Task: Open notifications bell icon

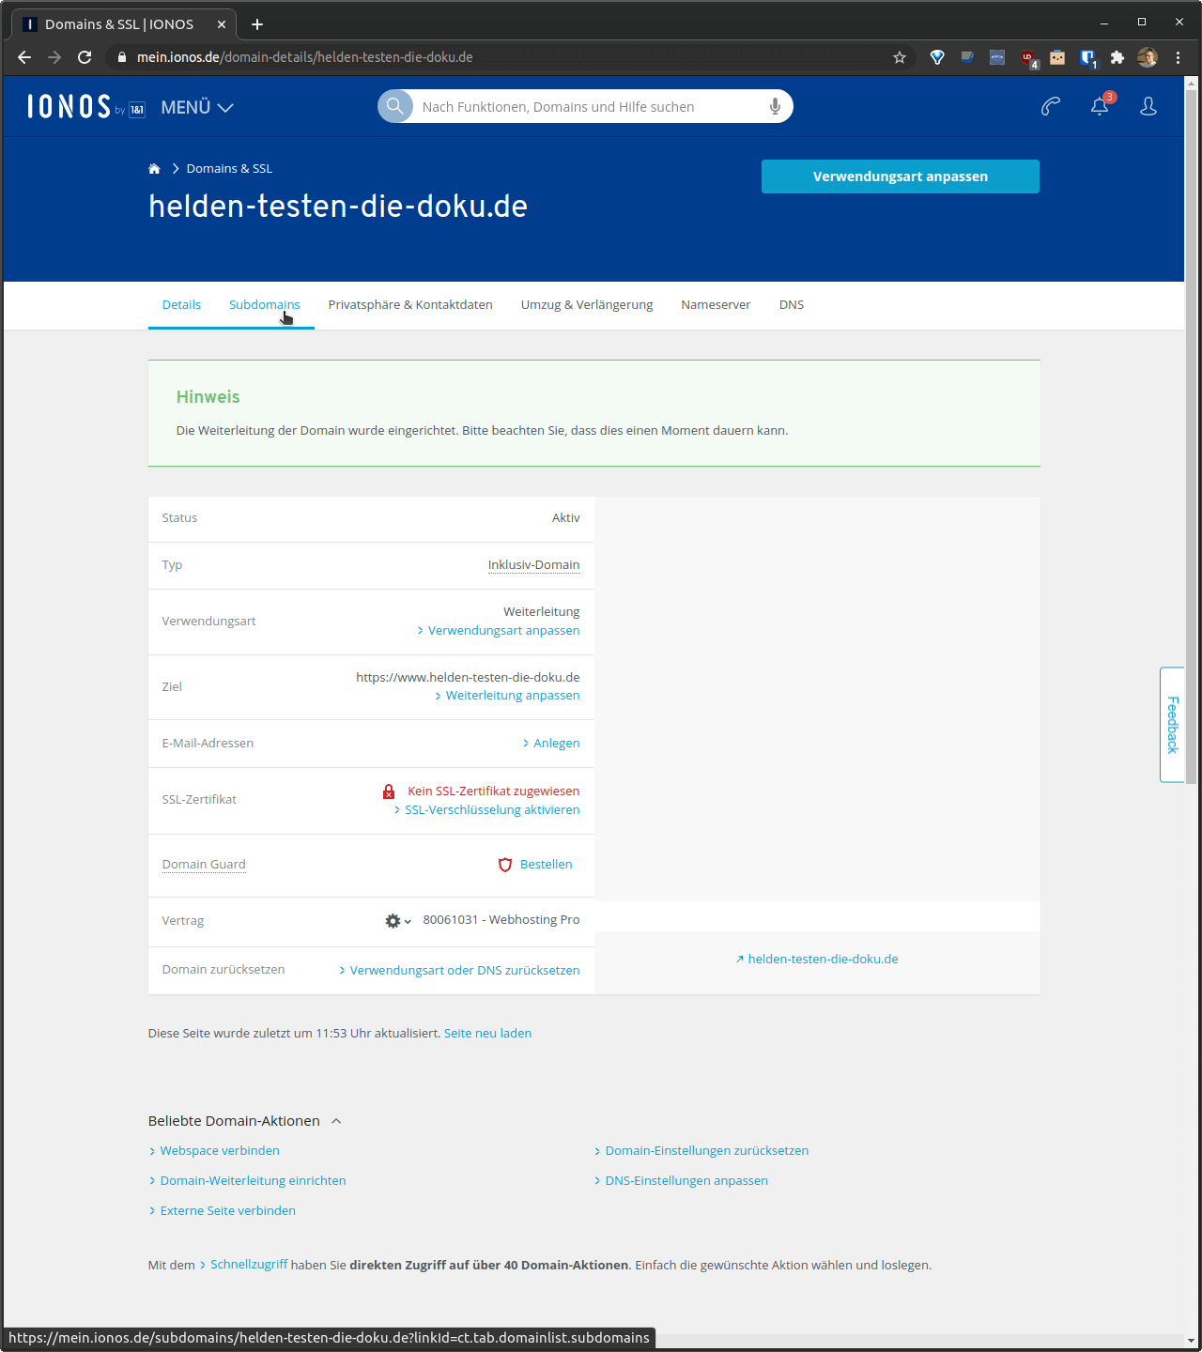Action: coord(1101,105)
